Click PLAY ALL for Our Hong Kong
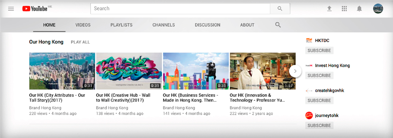The image size is (393, 138). [x=80, y=42]
